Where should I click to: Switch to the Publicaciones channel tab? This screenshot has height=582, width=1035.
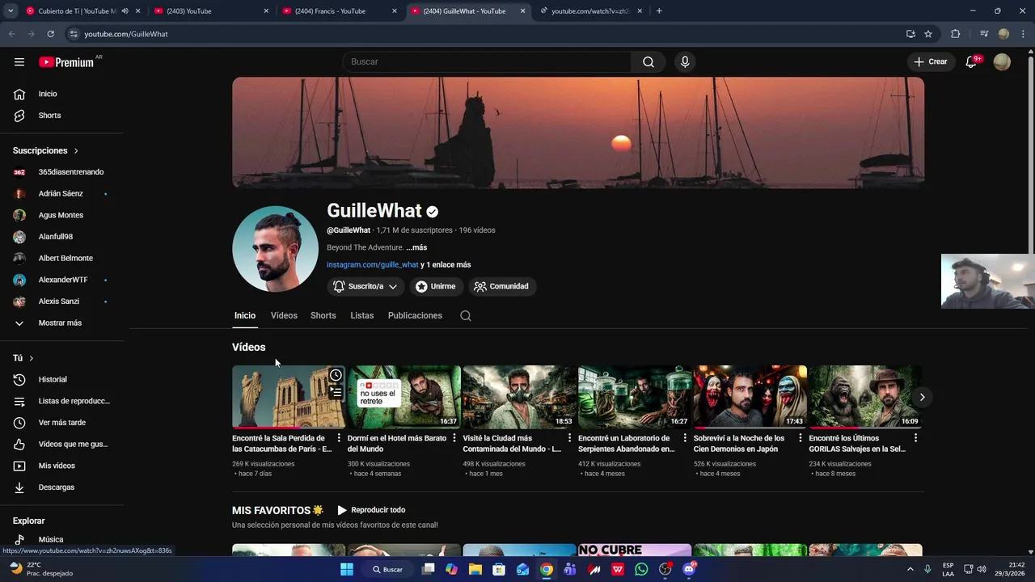415,315
